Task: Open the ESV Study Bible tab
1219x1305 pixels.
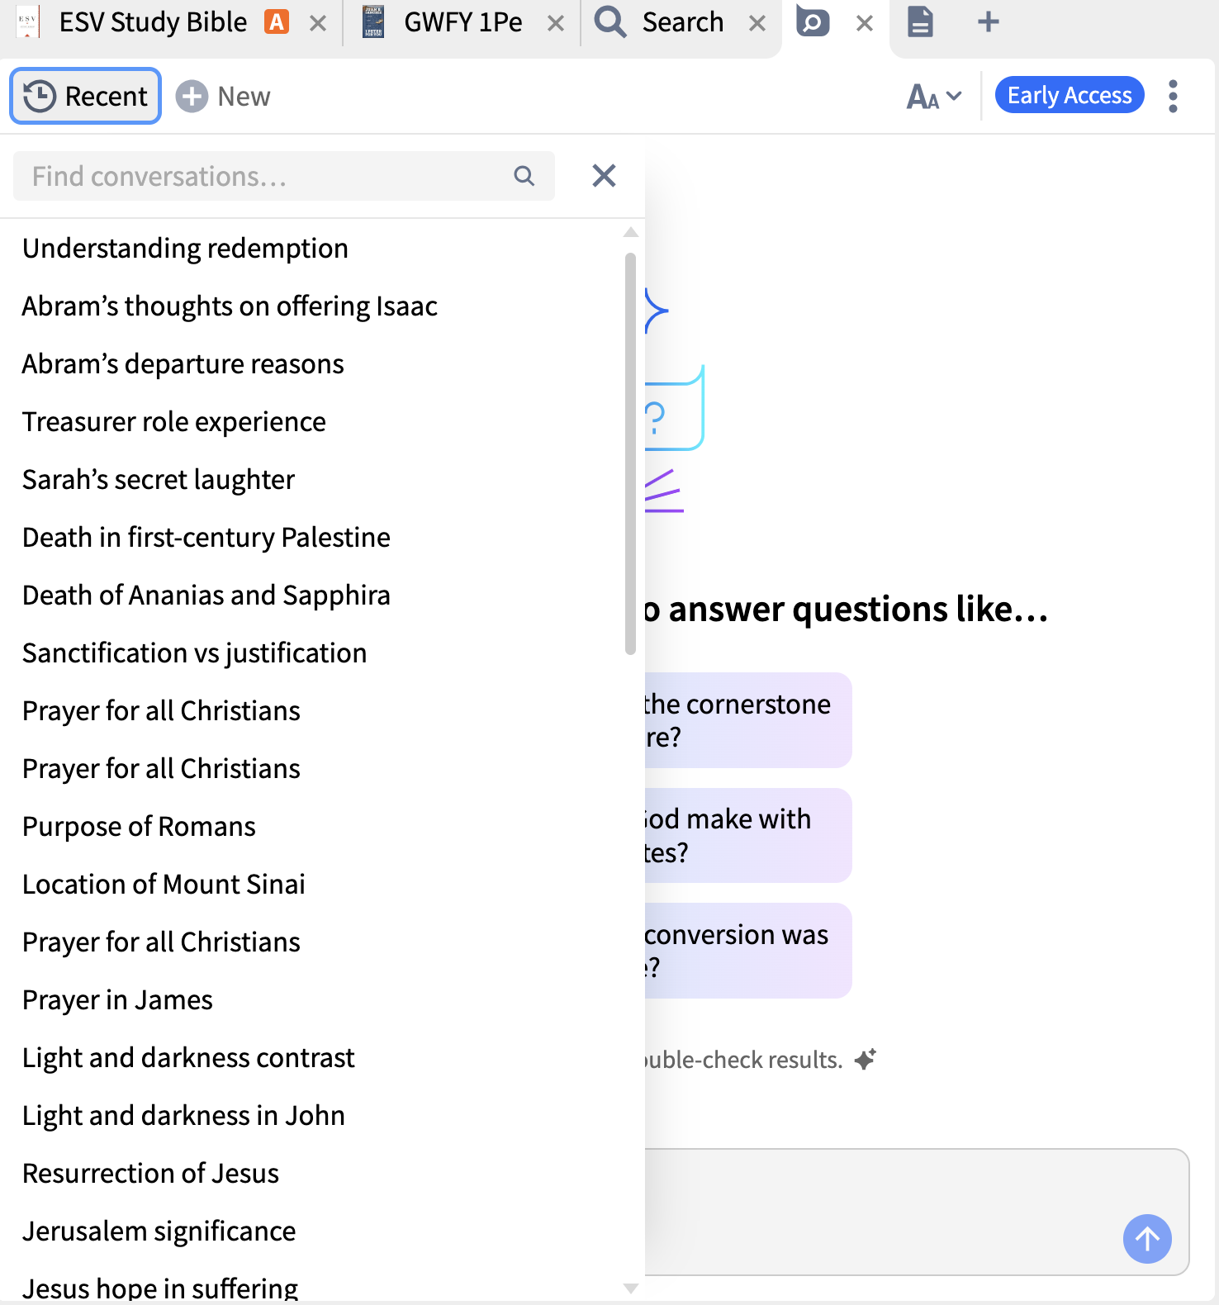Action: coord(153,22)
